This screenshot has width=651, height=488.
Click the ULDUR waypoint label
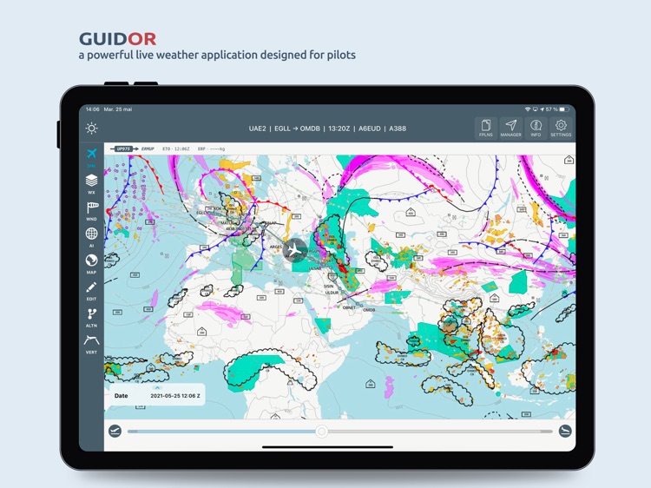332,293
